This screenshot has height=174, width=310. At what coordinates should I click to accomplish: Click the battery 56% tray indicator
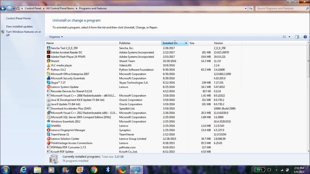(x=260, y=170)
